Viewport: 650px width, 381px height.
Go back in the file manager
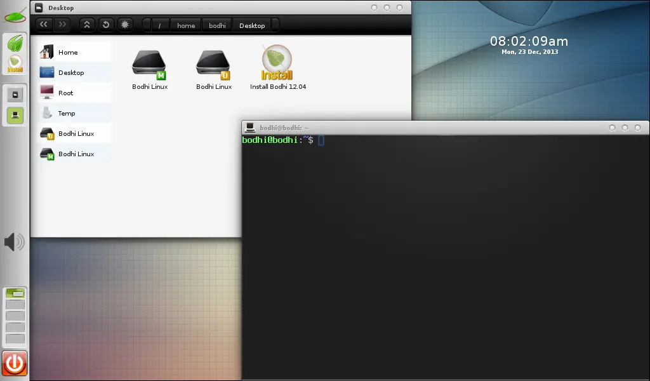(x=44, y=25)
